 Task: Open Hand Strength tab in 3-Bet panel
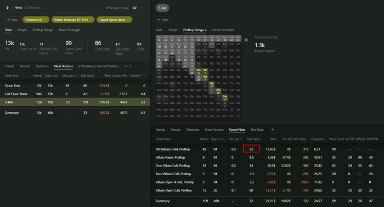pos(223,30)
